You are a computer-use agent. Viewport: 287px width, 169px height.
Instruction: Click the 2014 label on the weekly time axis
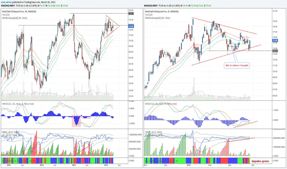tap(74, 165)
